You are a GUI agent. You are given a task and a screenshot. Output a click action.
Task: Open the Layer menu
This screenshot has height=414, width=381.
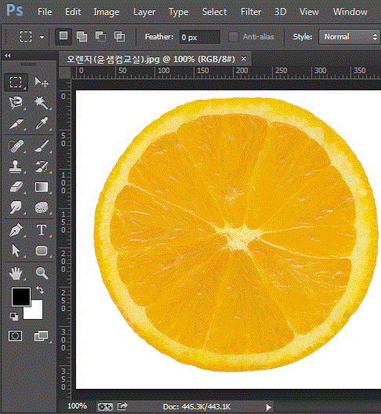pos(144,12)
